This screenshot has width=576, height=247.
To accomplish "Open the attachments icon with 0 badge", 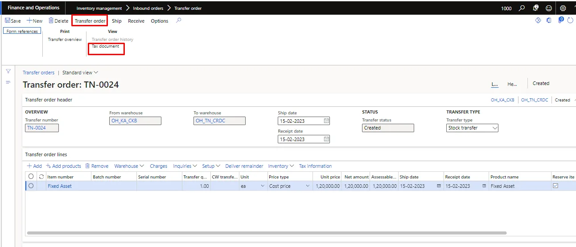I will pos(560,20).
